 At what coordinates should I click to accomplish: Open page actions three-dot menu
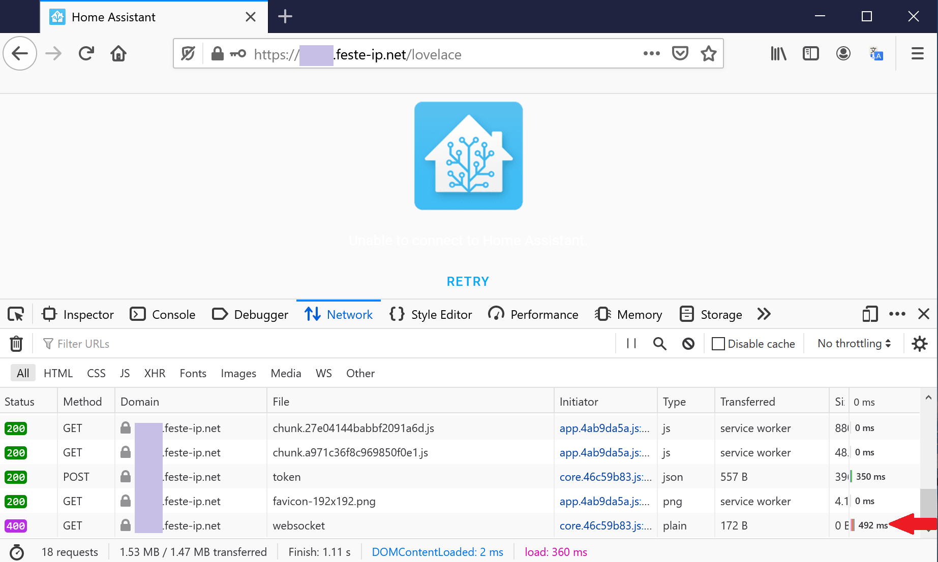(651, 54)
